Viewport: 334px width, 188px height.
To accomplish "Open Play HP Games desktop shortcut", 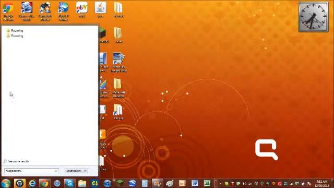I will click(x=64, y=11).
